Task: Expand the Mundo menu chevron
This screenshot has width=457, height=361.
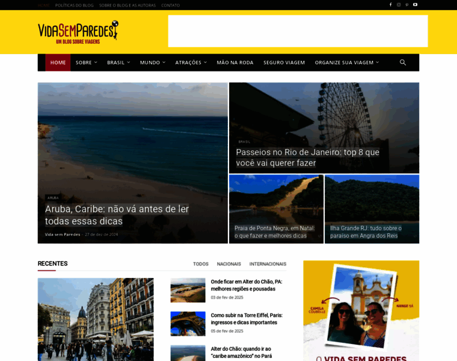Action: coord(164,63)
